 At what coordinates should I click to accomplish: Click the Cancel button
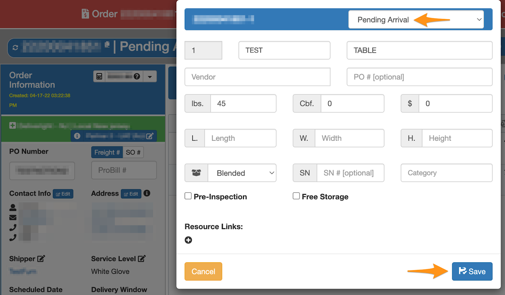coord(203,271)
